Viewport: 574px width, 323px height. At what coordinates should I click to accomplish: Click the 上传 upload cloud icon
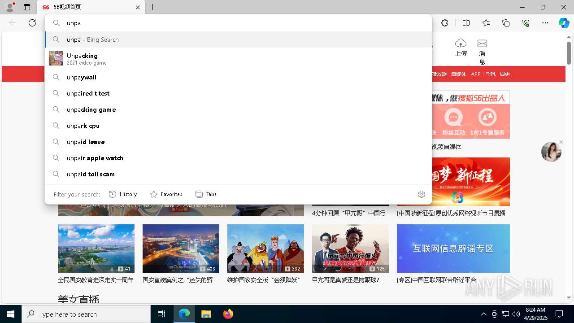click(461, 43)
